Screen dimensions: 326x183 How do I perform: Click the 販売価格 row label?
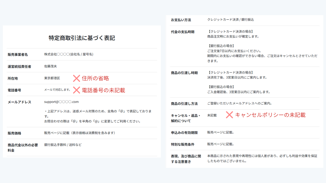click(14, 133)
